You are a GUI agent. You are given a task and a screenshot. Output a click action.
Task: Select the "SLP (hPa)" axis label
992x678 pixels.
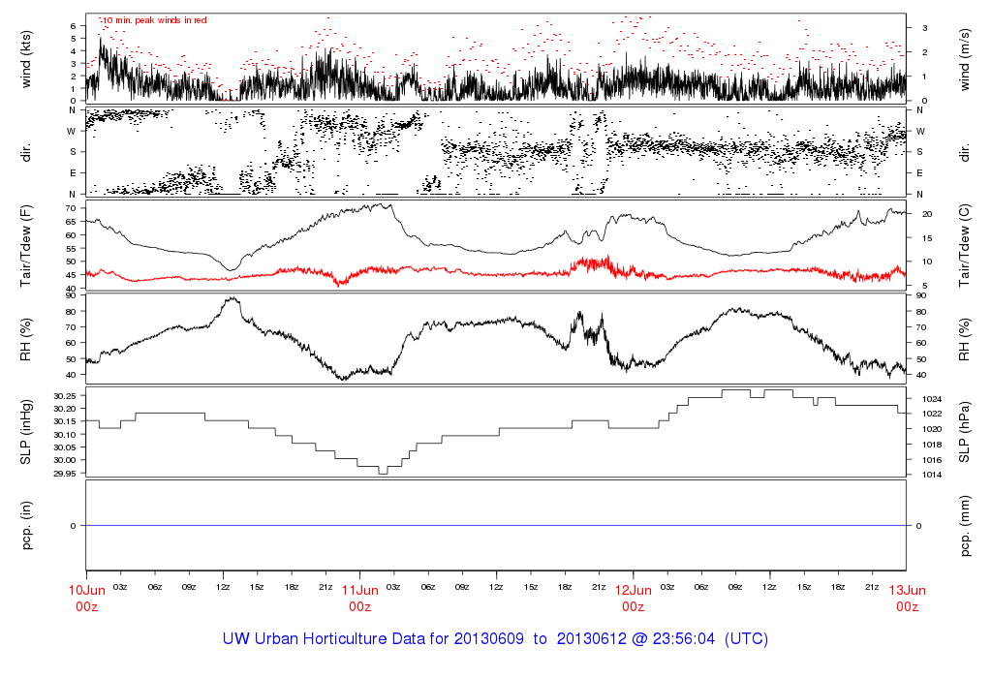tap(964, 432)
